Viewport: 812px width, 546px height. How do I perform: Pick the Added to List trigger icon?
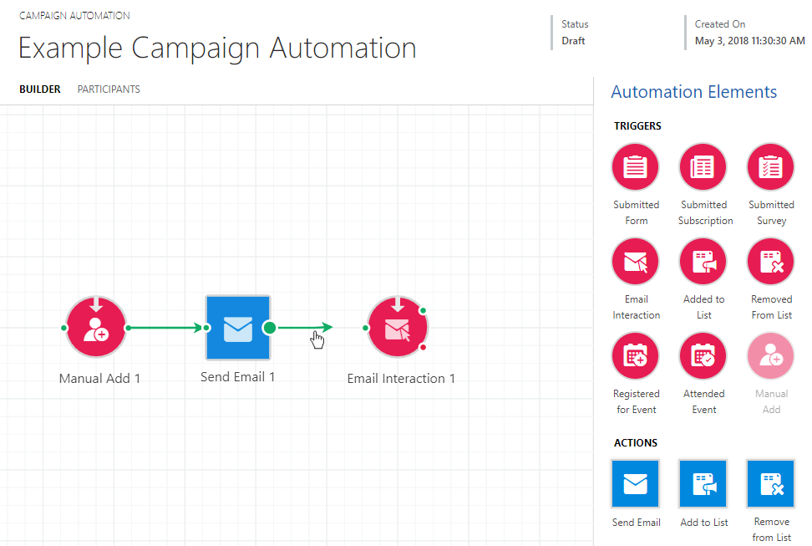click(x=703, y=262)
